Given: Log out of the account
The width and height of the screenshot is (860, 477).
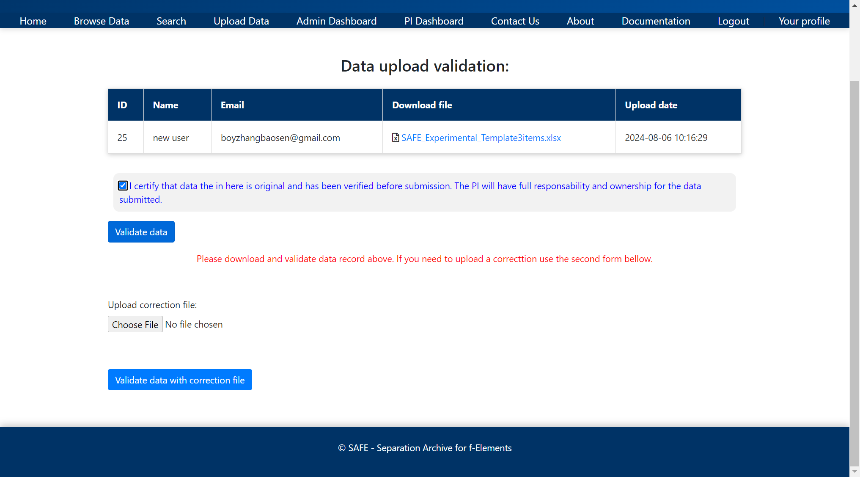Looking at the screenshot, I should click(x=734, y=21).
